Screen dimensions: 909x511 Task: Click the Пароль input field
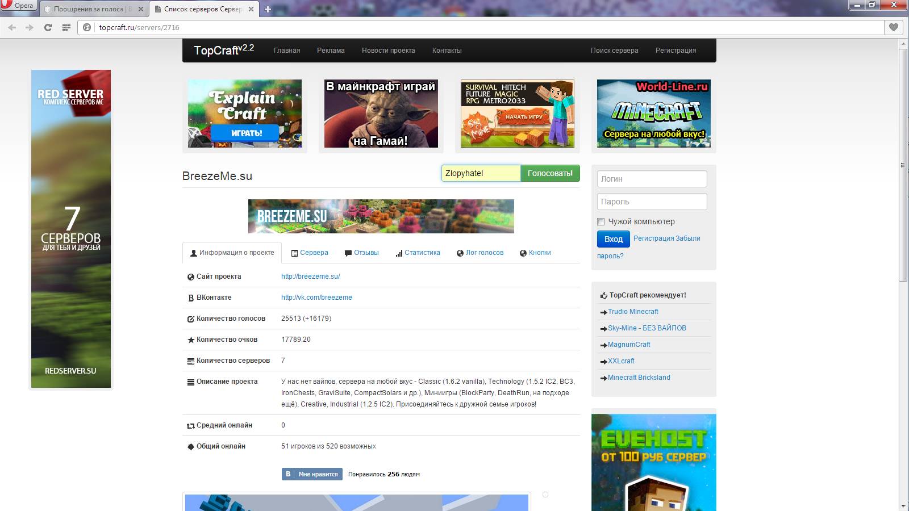click(652, 202)
